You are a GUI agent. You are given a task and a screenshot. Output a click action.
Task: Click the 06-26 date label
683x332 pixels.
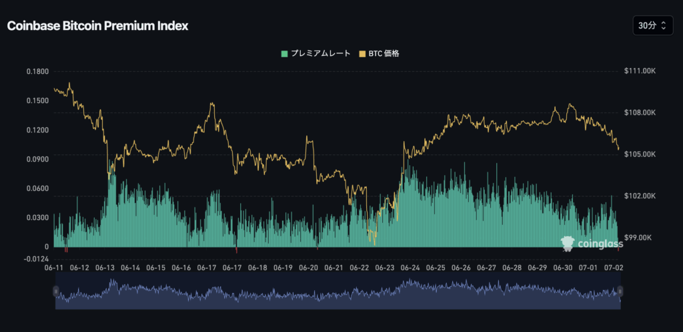click(x=462, y=267)
